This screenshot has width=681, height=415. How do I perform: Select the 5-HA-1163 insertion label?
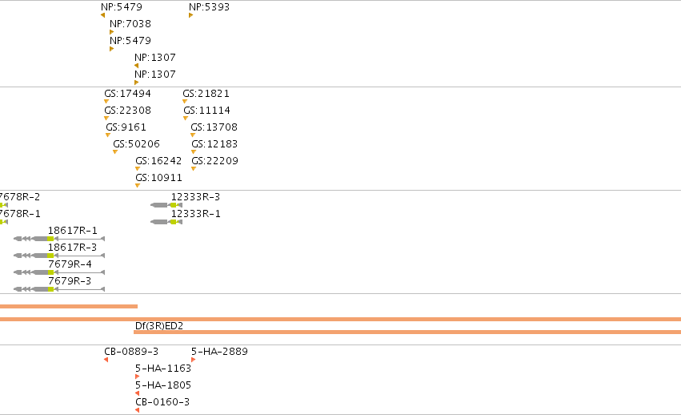click(x=163, y=369)
